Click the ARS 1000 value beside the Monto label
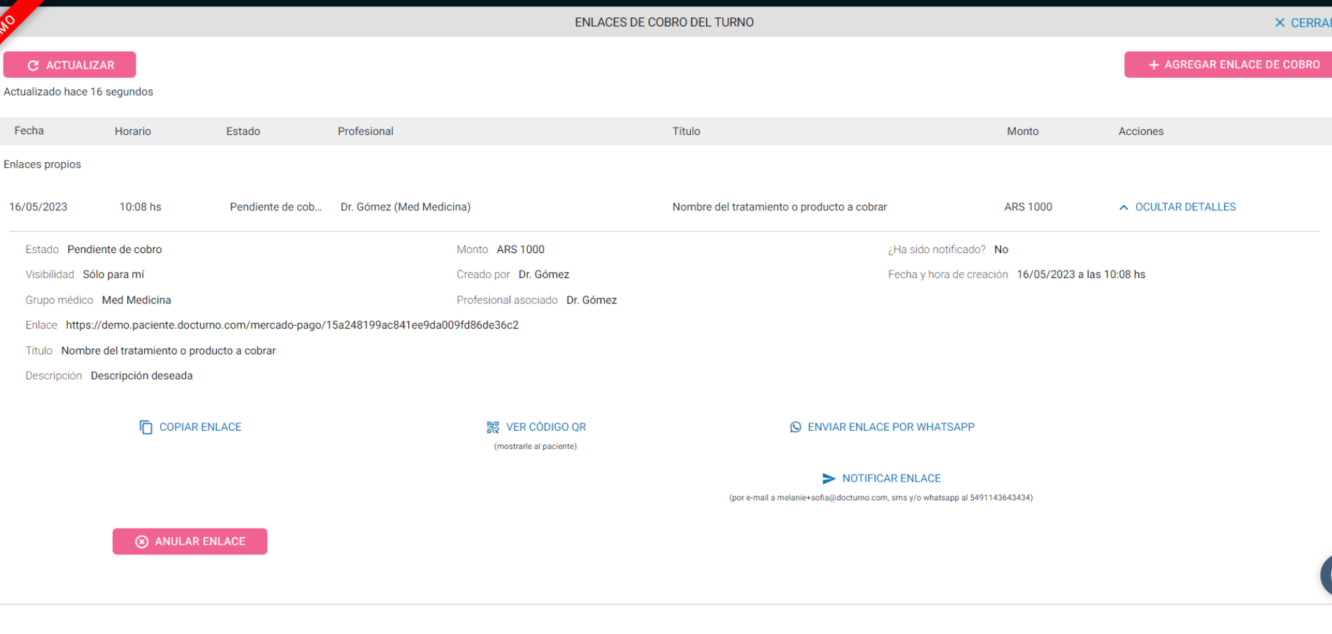This screenshot has height=634, width=1332. 521,250
